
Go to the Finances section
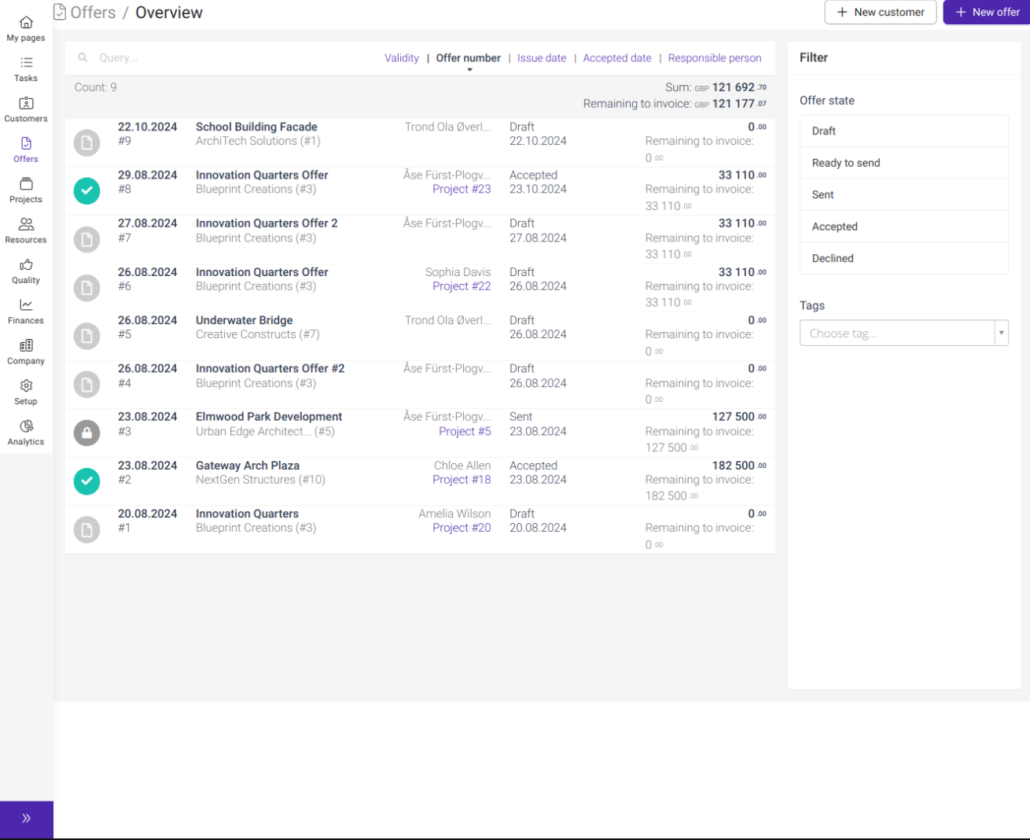26,310
